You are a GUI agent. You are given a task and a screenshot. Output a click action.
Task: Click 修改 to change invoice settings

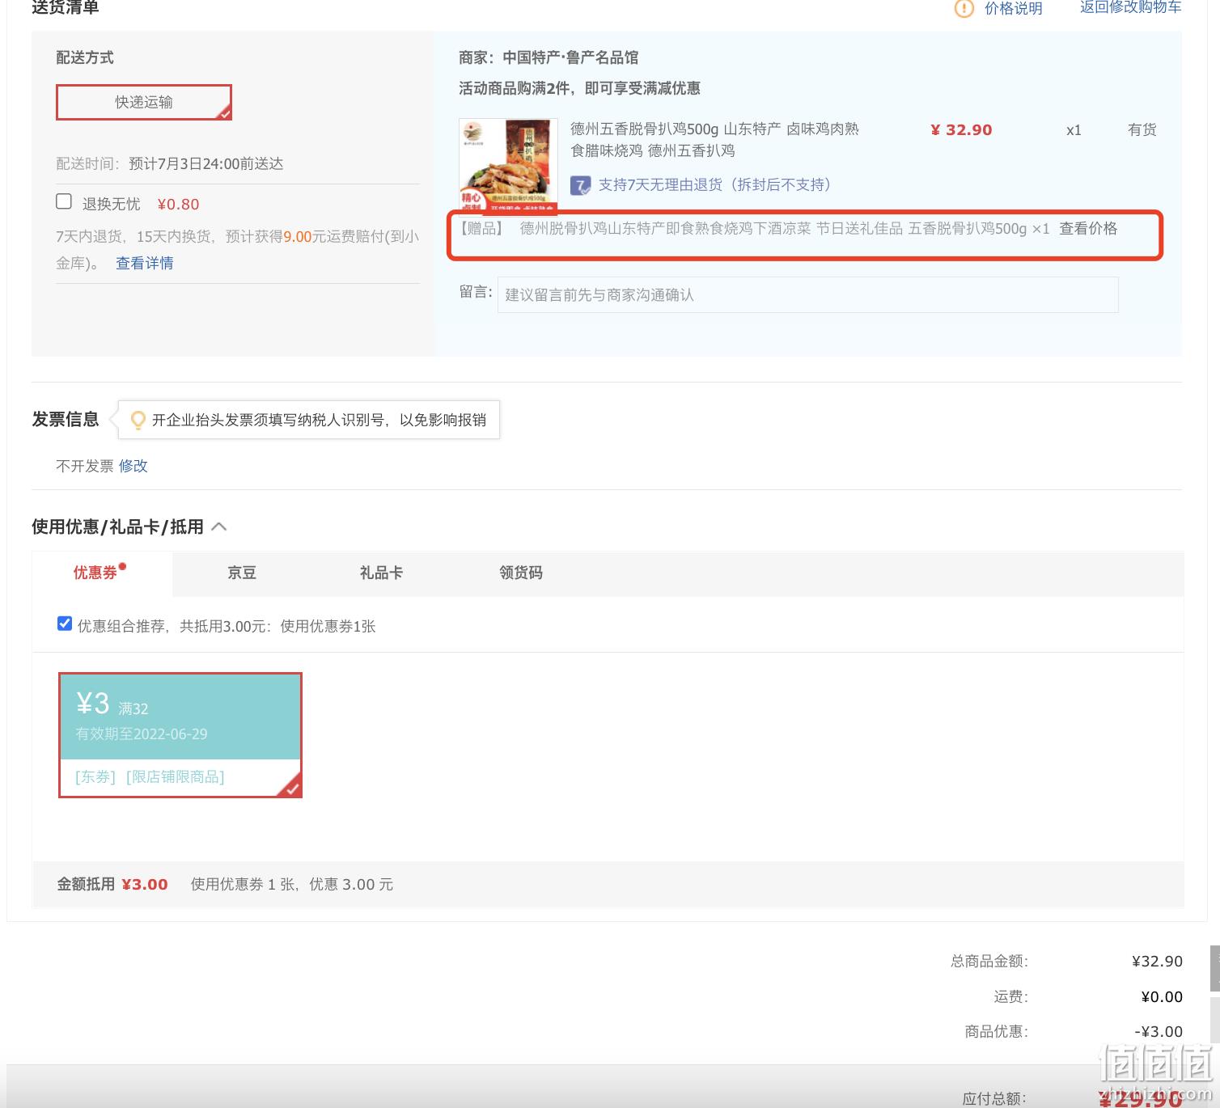click(x=133, y=466)
